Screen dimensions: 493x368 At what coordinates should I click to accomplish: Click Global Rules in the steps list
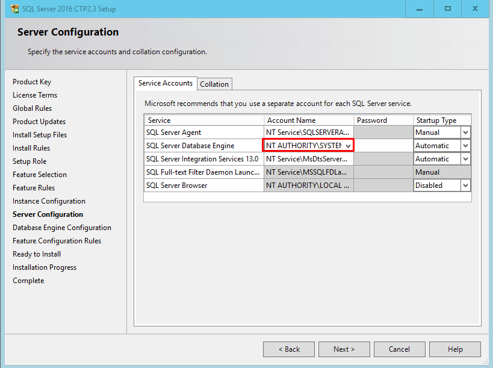[32, 108]
